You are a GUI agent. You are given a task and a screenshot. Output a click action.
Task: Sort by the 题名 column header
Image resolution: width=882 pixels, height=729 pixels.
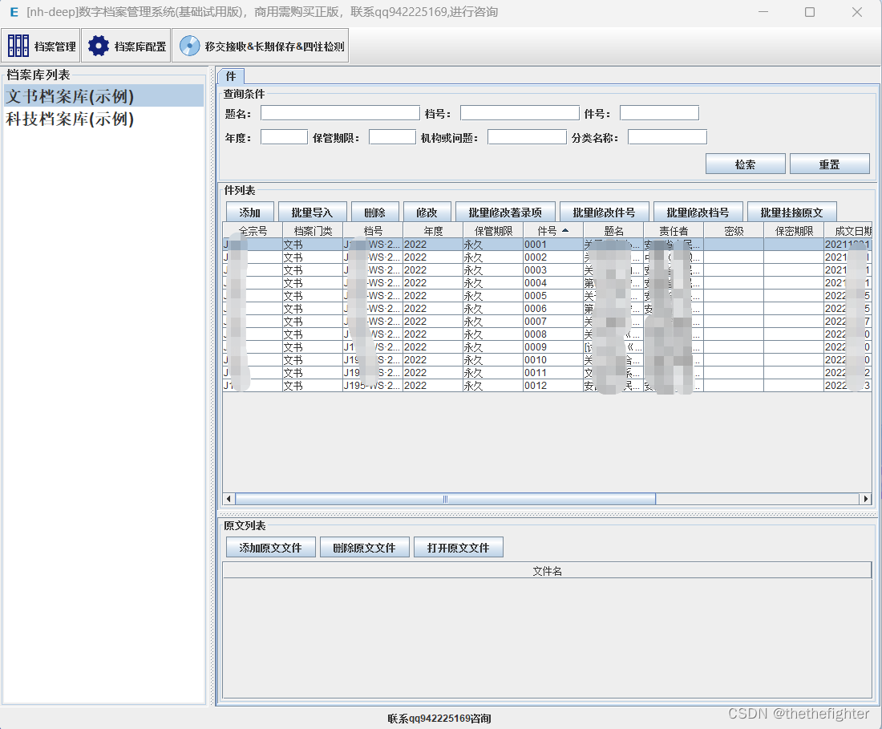[x=613, y=231]
